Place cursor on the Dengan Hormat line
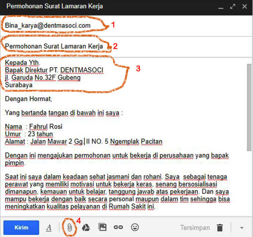This screenshot has width=253, height=237. pyautogui.click(x=29, y=99)
